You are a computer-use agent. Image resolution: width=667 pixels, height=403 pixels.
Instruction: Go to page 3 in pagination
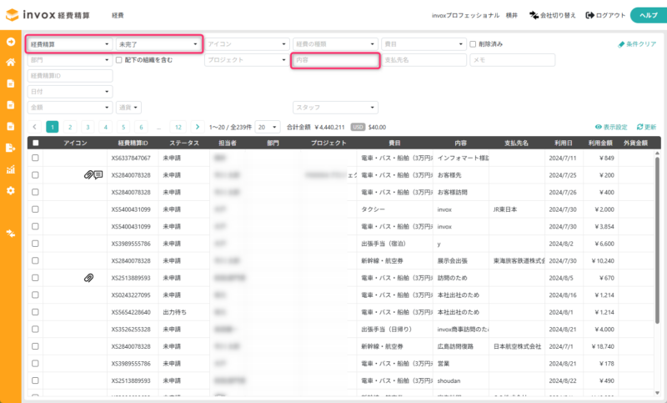[x=88, y=127]
